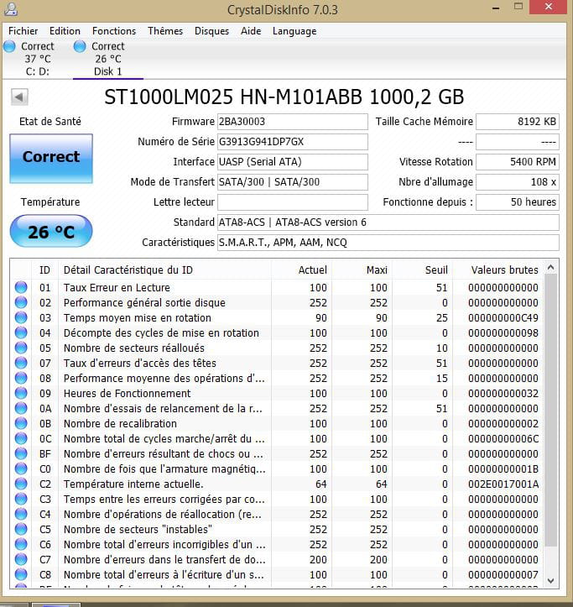Click the CrystalDiskInfo title bar app icon
The width and height of the screenshot is (573, 607).
10,9
